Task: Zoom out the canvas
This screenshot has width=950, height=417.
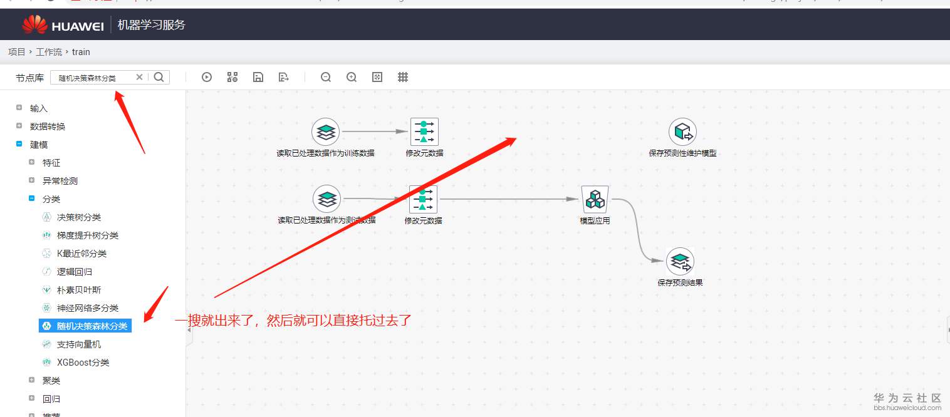Action: coord(326,77)
